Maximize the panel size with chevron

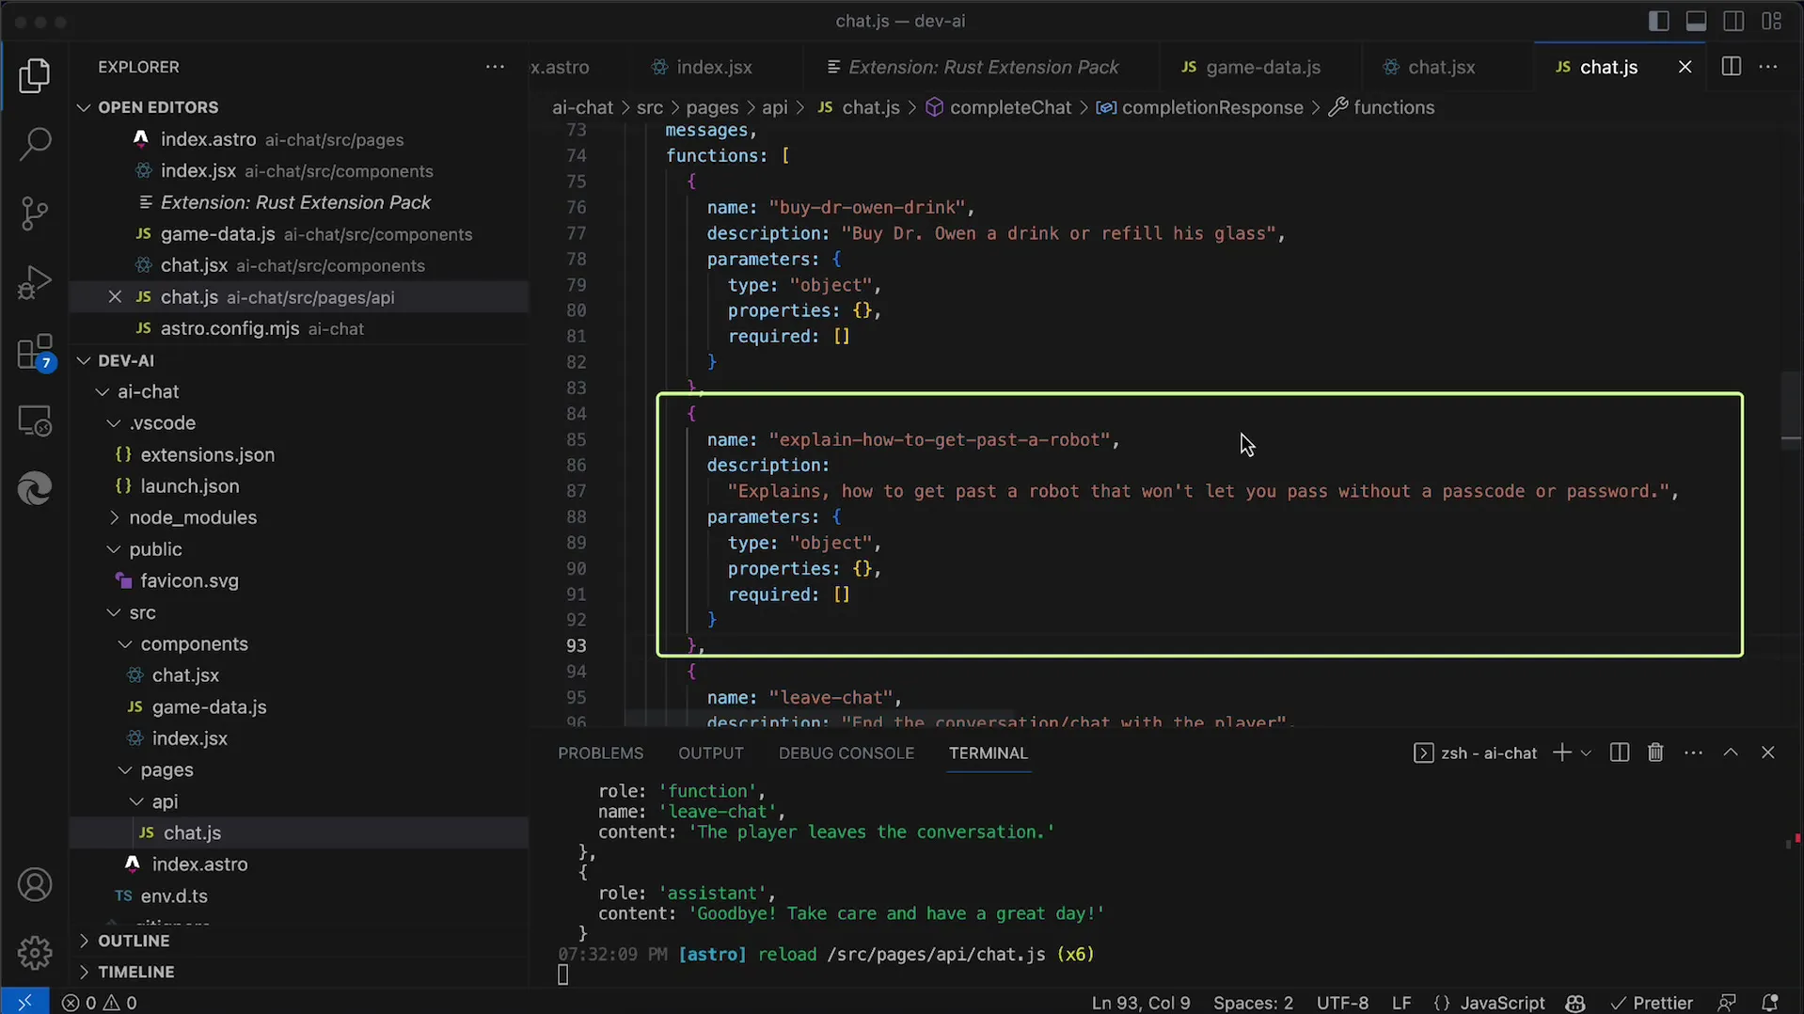[1731, 753]
